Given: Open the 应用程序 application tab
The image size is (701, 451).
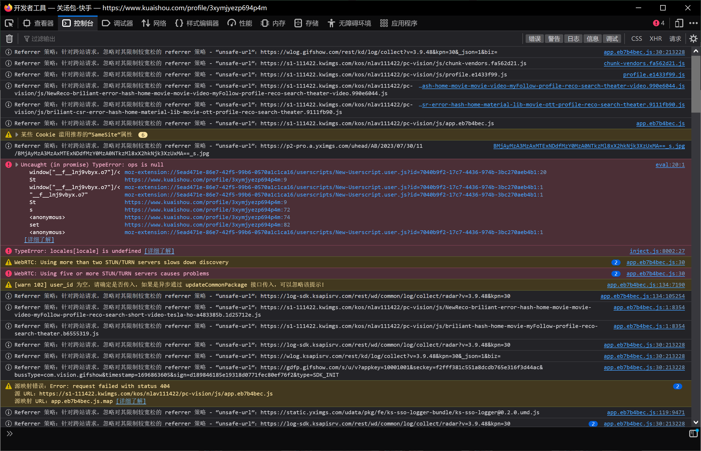Looking at the screenshot, I should pyautogui.click(x=399, y=23).
